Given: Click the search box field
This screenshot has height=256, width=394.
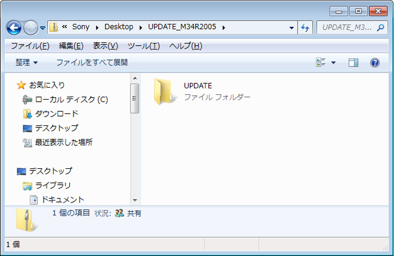Looking at the screenshot, I should click(x=348, y=27).
